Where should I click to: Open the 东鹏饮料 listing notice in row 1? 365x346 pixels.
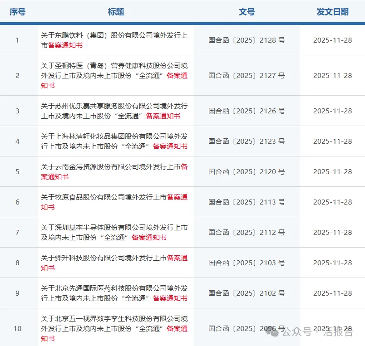pos(113,40)
